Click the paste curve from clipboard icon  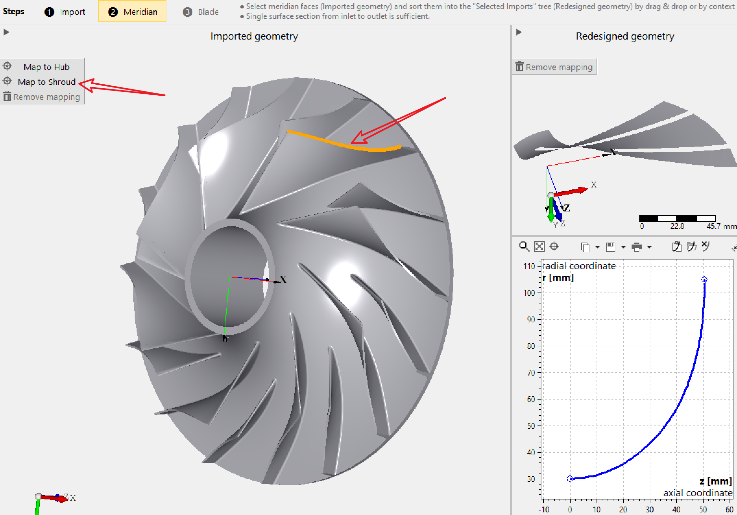[676, 247]
